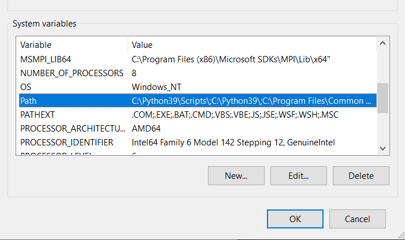This screenshot has width=405, height=240.
Task: Click the New... button
Action: [236, 176]
